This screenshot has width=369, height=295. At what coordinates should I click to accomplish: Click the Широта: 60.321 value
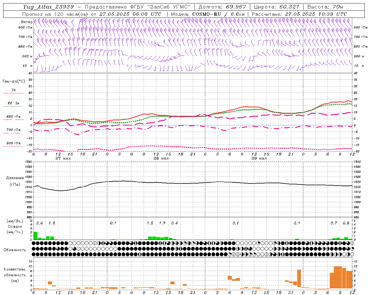click(x=276, y=7)
